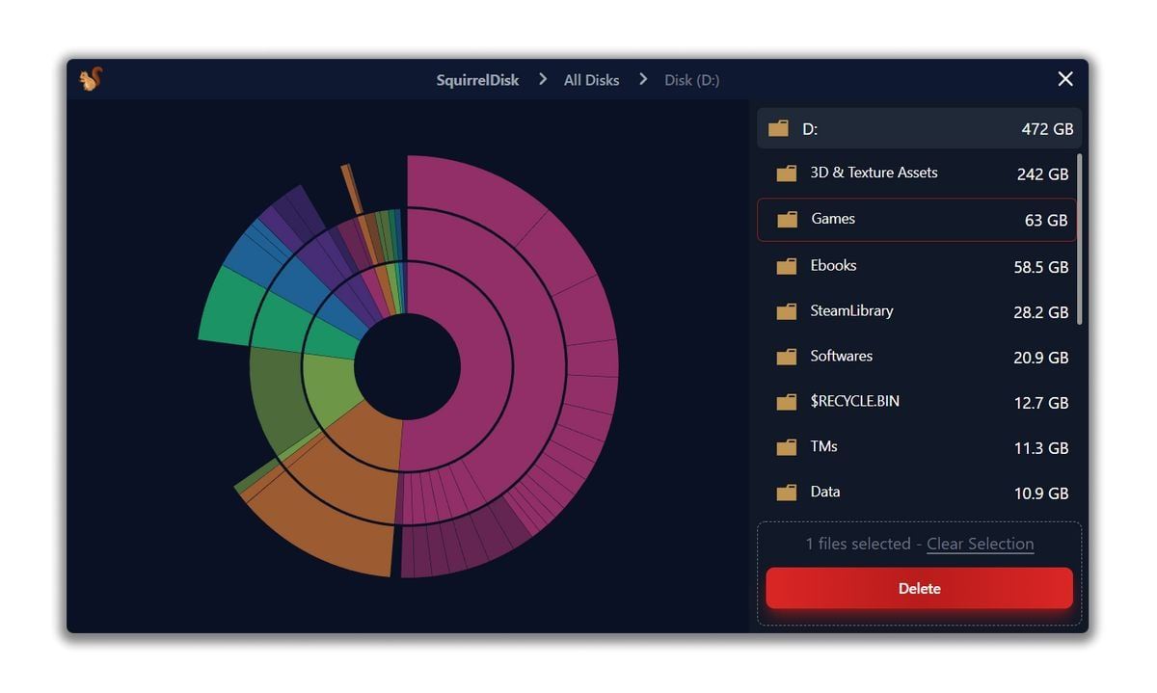Click the 12.7 GB size value
1157x693 pixels.
tap(1041, 403)
